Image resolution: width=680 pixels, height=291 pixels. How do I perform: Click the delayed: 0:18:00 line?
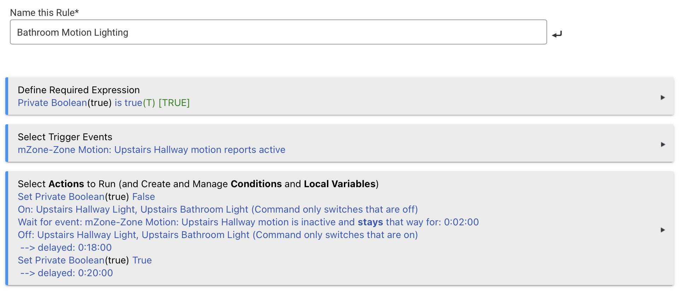[x=66, y=248]
